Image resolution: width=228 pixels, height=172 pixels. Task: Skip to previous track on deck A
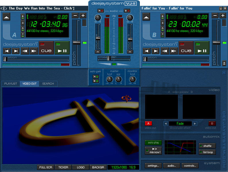tap(7, 51)
